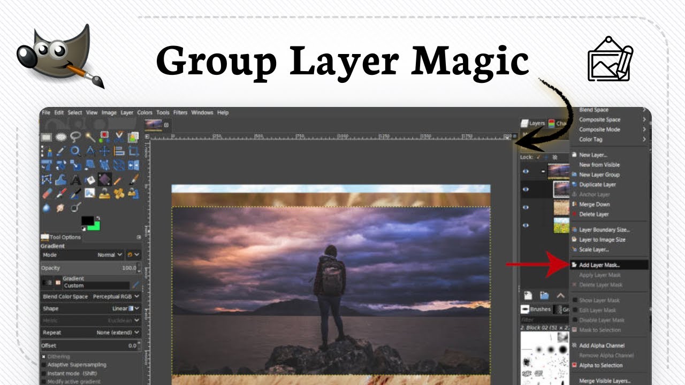685x385 pixels.
Task: Click the create new layer button
Action: pyautogui.click(x=528, y=295)
